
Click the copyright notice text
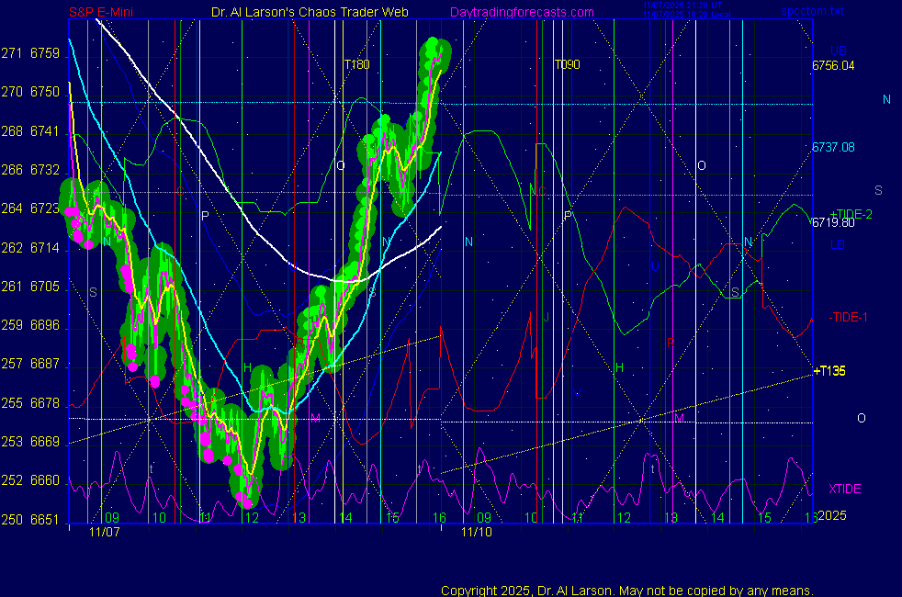click(626, 591)
